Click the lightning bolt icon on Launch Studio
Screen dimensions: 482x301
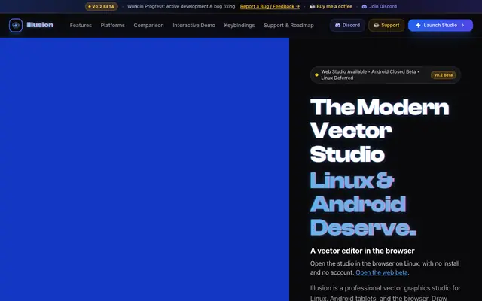[x=418, y=25]
